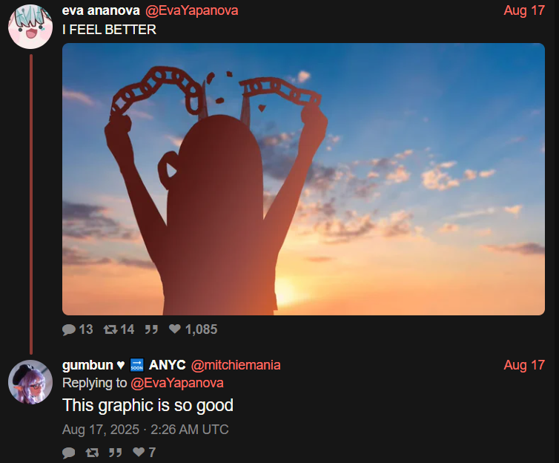
Task: Click the reply icon on gumbun's reply
Action: (x=69, y=453)
